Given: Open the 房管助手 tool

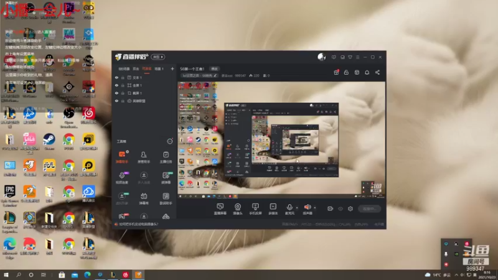Looking at the screenshot, I should pos(144,157).
